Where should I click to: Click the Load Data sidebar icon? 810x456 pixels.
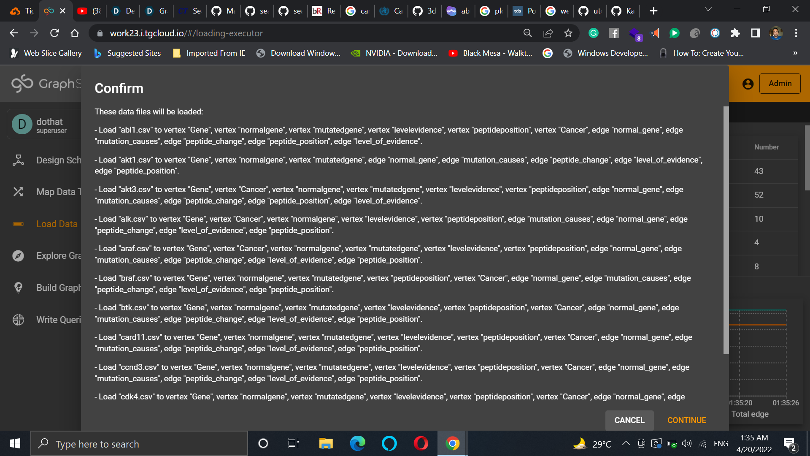pos(18,224)
